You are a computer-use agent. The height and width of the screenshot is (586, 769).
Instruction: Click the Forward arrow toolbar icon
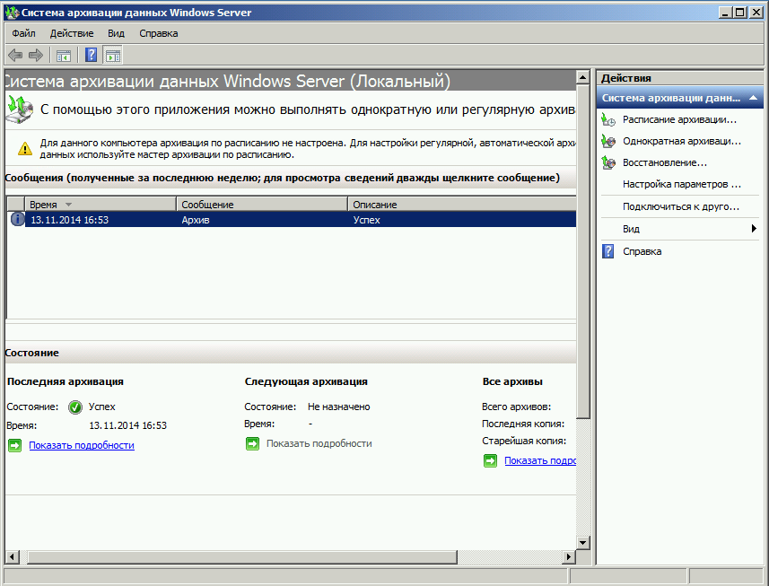pos(36,56)
